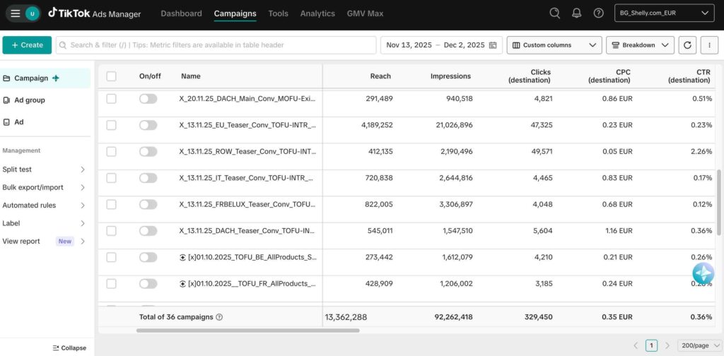Toggle on the DACH_Main_Conv_MOFU campaign switch
This screenshot has height=356, width=724.
click(148, 99)
